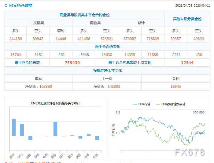Click the latest net long value 163338
214x163 pixels.
coord(46,87)
